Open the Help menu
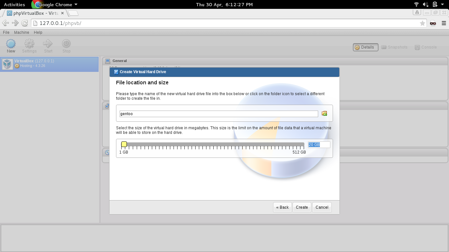The width and height of the screenshot is (449, 252). coord(38,32)
